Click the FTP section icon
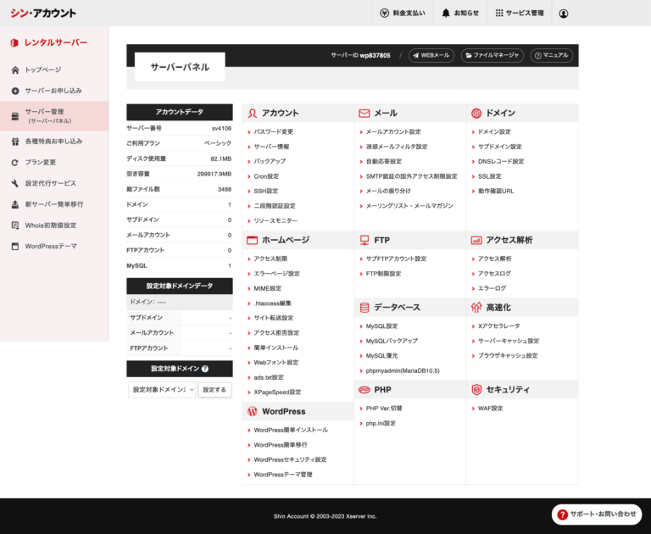This screenshot has width=651, height=534. [364, 240]
